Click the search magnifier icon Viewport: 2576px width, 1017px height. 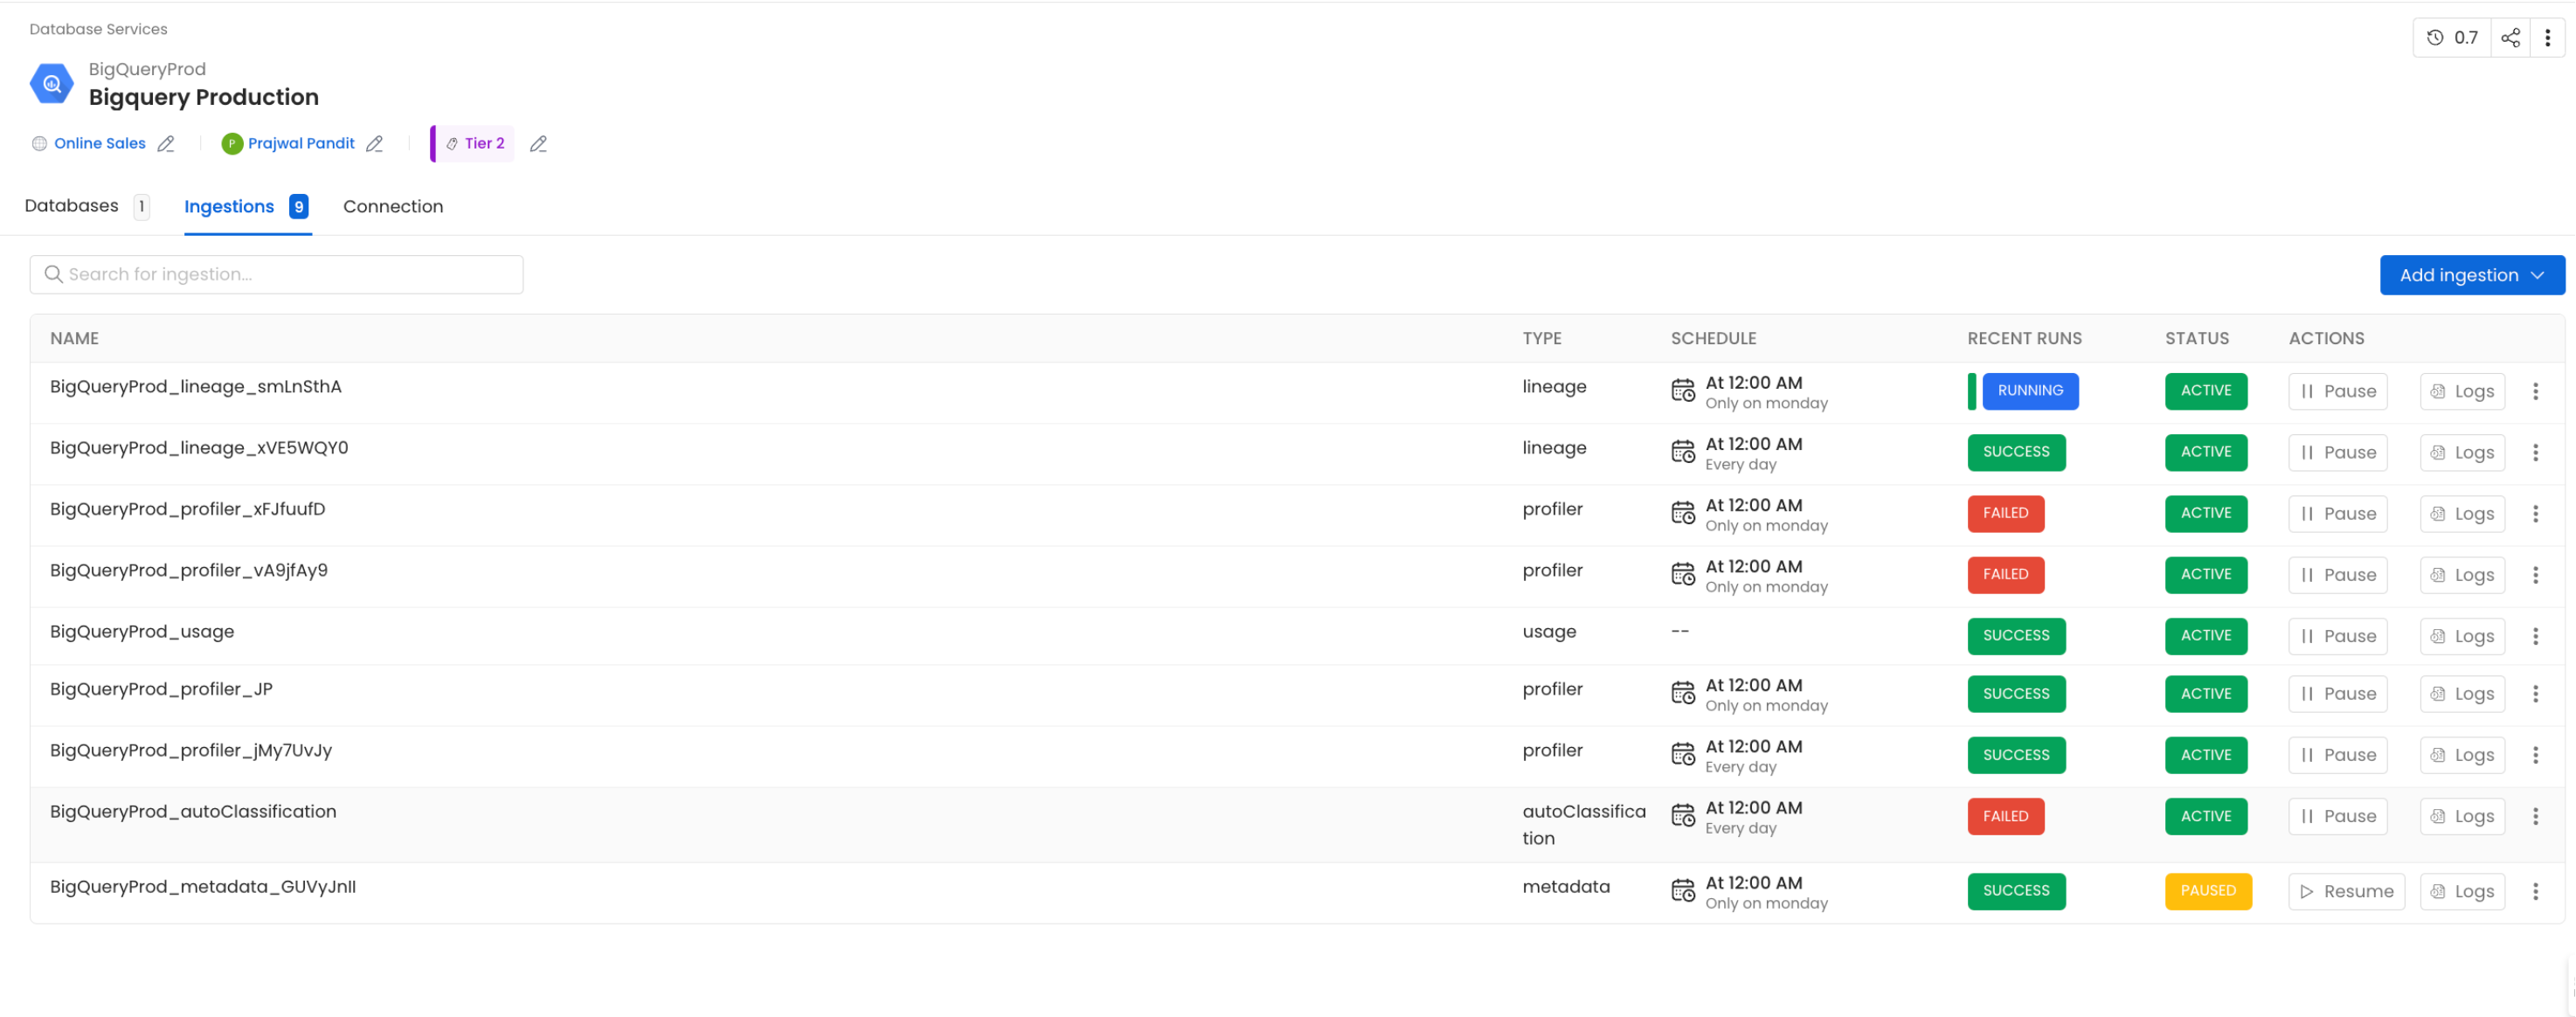[x=54, y=274]
